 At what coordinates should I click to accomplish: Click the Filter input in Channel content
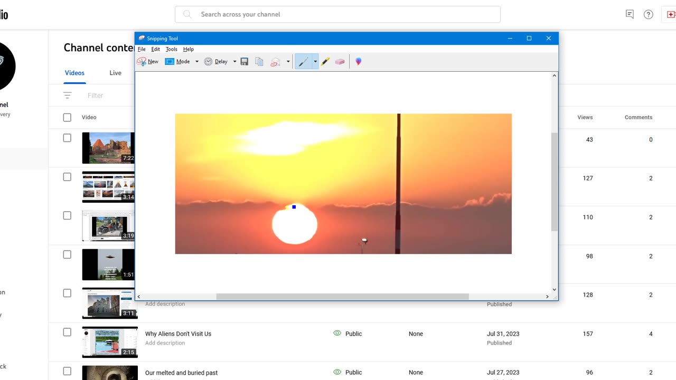click(x=95, y=96)
